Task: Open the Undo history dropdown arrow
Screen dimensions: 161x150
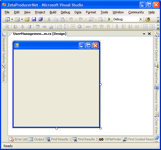Action: [x=76, y=19]
